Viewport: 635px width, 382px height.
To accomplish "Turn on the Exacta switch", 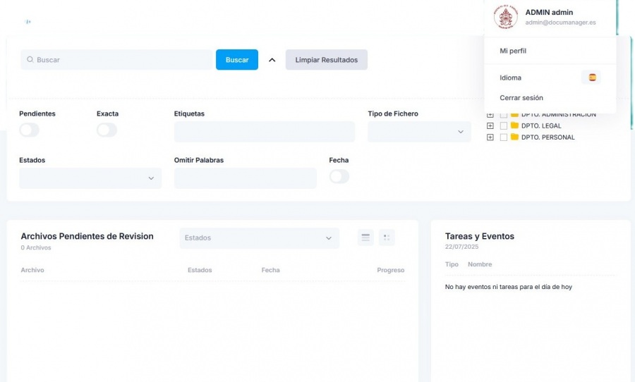I will click(107, 130).
